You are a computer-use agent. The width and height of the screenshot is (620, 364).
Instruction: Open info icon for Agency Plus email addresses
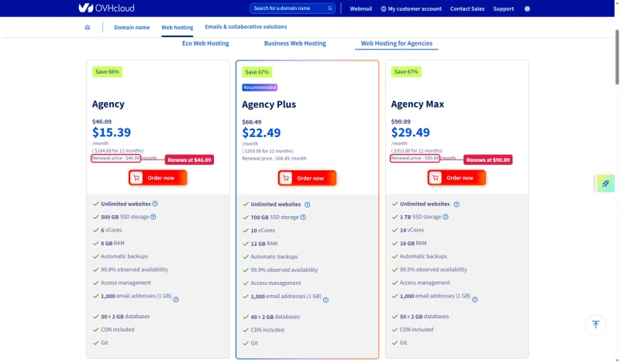click(x=325, y=300)
